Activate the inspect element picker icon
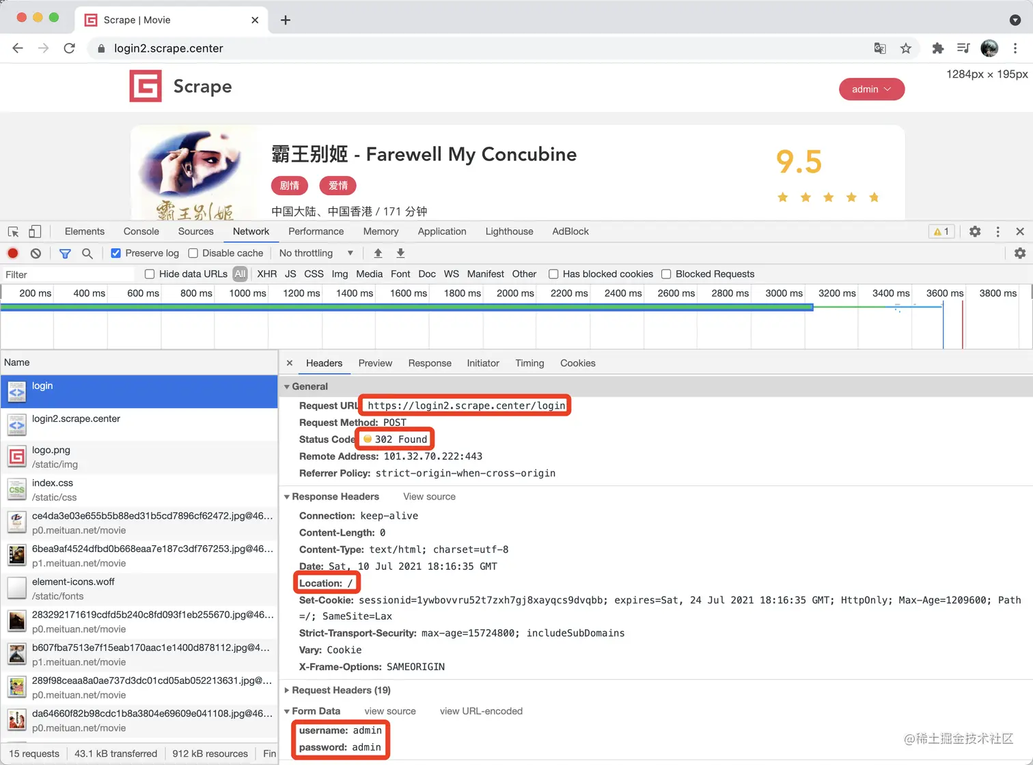The height and width of the screenshot is (765, 1033). (14, 232)
